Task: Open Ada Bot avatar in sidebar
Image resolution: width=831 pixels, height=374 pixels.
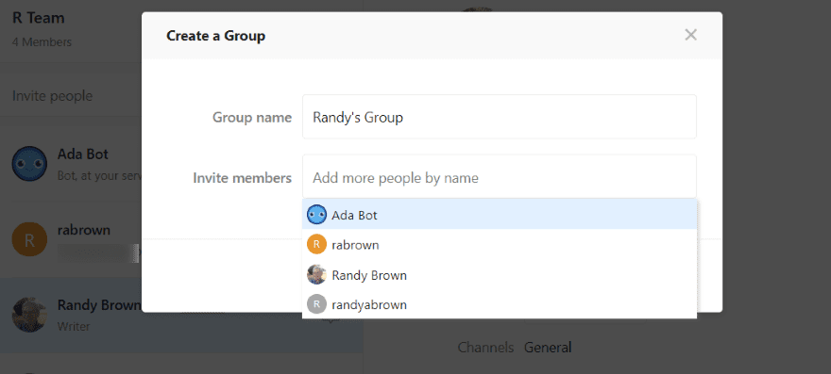Action: (x=29, y=164)
